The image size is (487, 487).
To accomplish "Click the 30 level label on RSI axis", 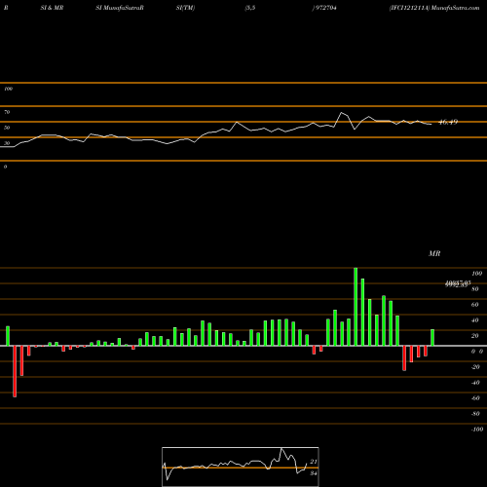I will pyautogui.click(x=7, y=143).
